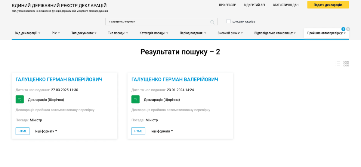Expand 'Вид декларації' filter dropdown
Viewport: 361px width, 167px height.
(27, 33)
